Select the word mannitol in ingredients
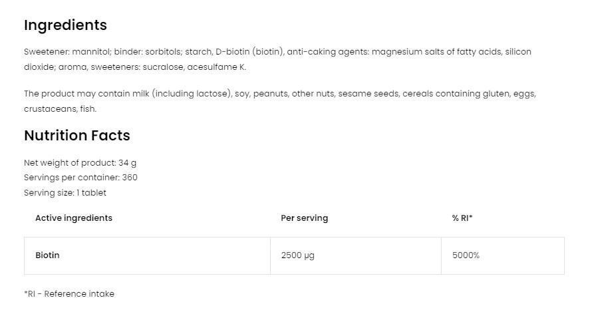Image resolution: width=590 pixels, height=314 pixels. point(91,52)
